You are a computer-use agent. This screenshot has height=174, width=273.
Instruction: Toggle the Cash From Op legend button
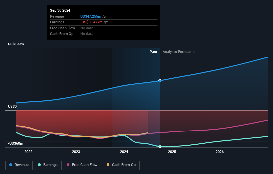[121, 165]
